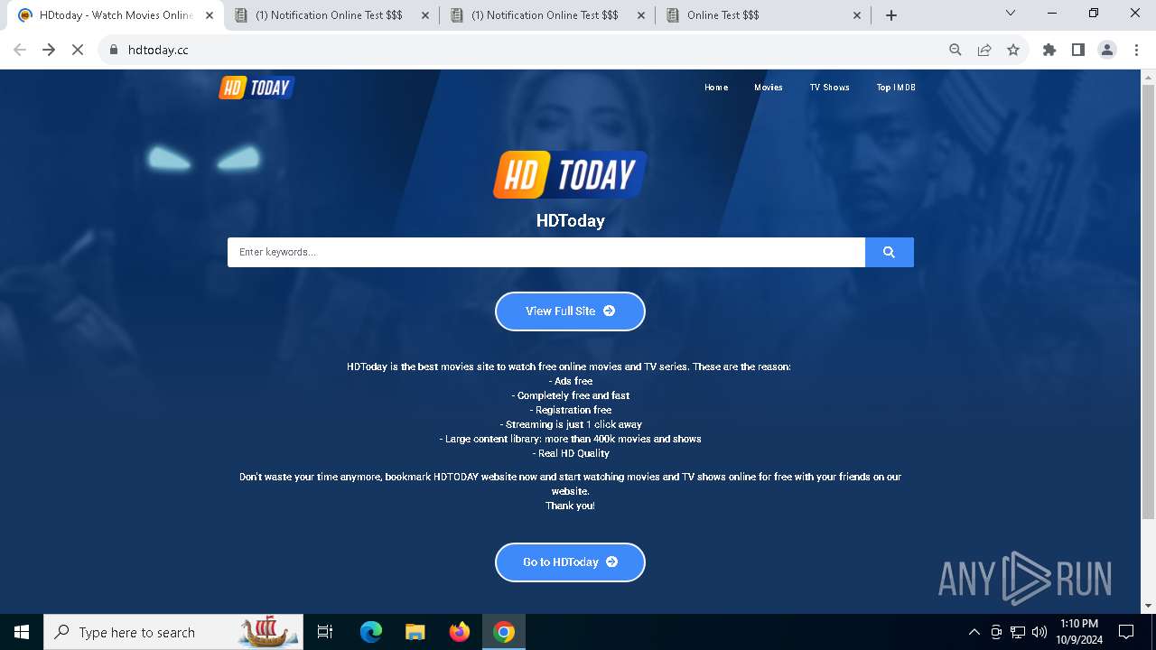This screenshot has height=650, width=1156.
Task: Click the 'Thank you!' text
Action: (570, 506)
